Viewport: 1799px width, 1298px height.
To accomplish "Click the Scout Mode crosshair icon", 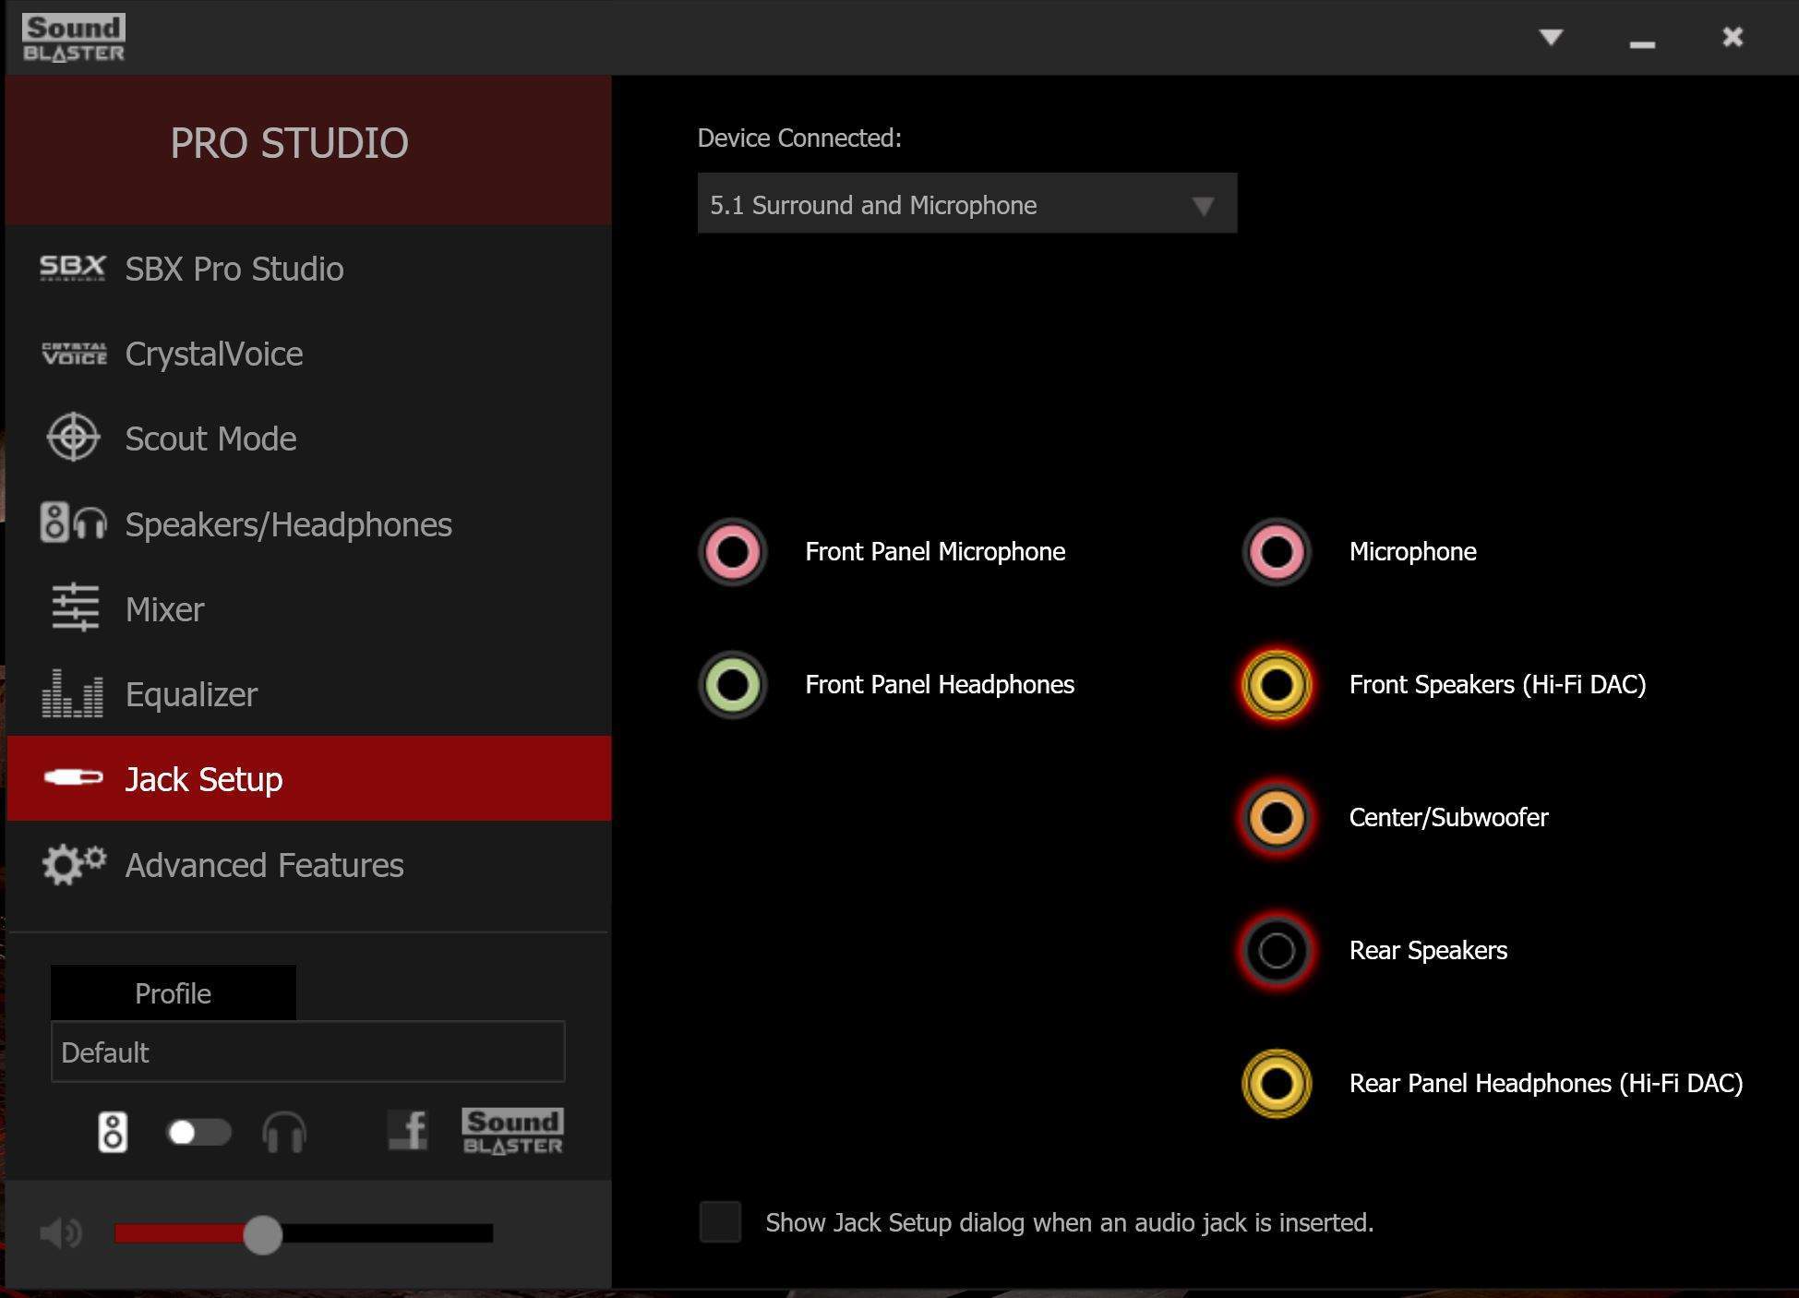I will pyautogui.click(x=73, y=437).
